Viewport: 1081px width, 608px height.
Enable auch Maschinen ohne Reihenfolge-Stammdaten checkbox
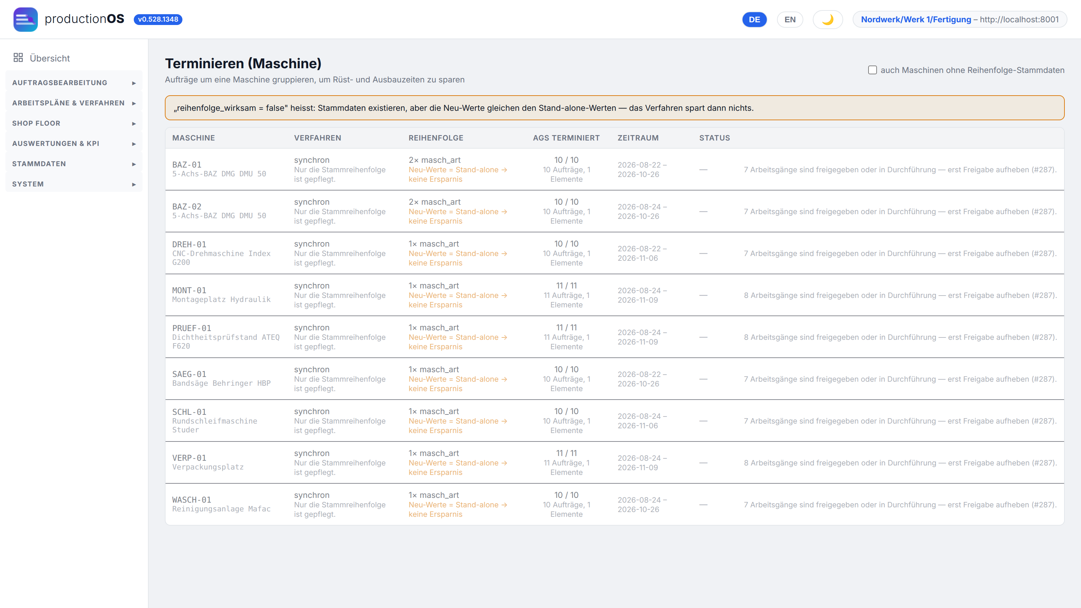tap(873, 70)
